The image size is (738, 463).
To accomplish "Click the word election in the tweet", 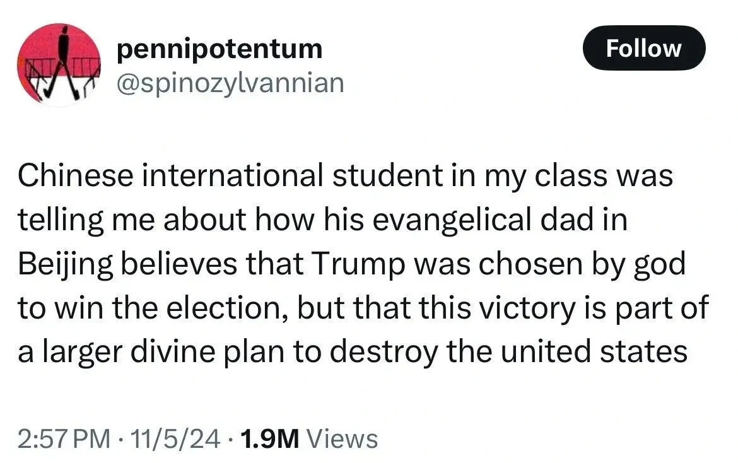I will (x=225, y=308).
